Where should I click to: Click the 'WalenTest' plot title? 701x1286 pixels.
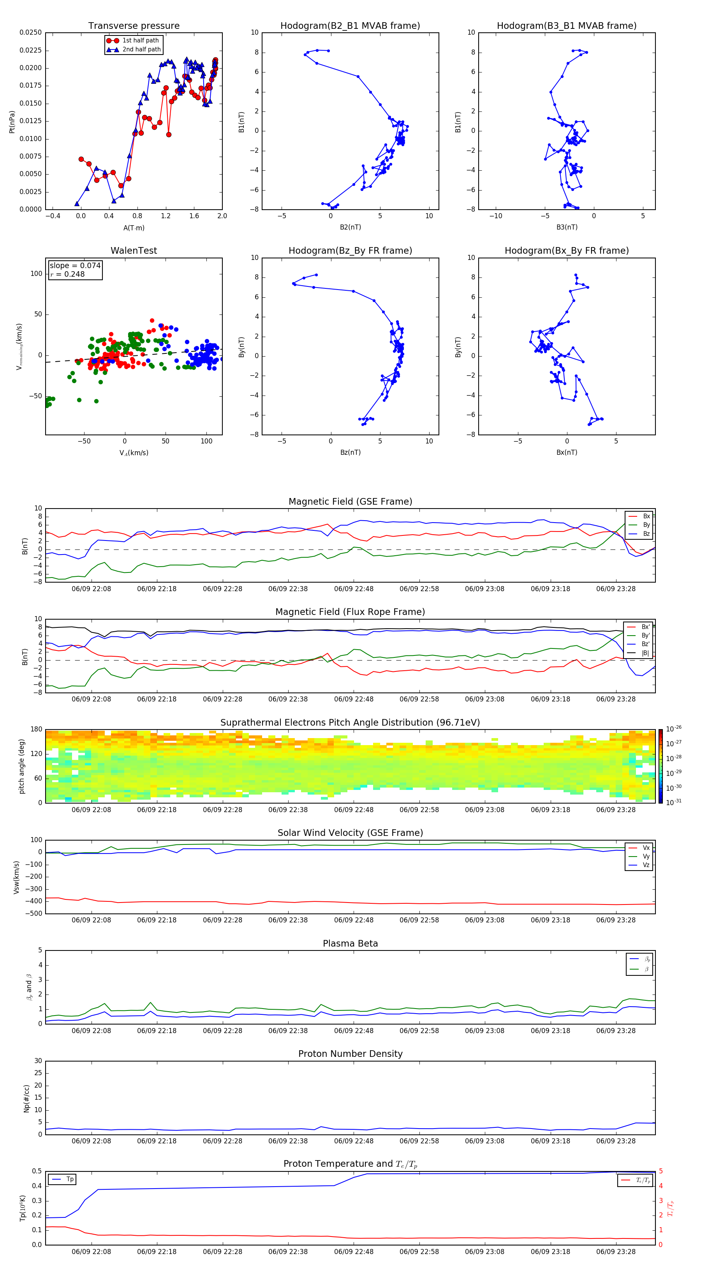pyautogui.click(x=134, y=251)
